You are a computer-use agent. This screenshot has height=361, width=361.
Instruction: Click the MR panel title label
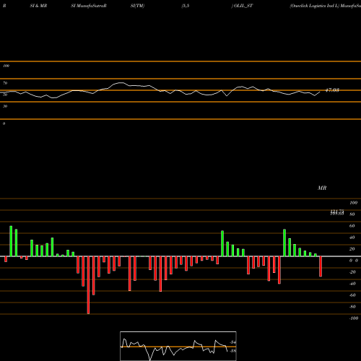click(x=322, y=188)
